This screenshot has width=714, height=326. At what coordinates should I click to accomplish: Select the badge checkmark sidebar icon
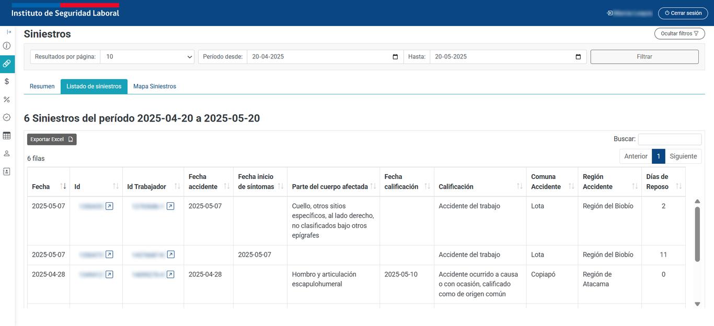coord(7,117)
